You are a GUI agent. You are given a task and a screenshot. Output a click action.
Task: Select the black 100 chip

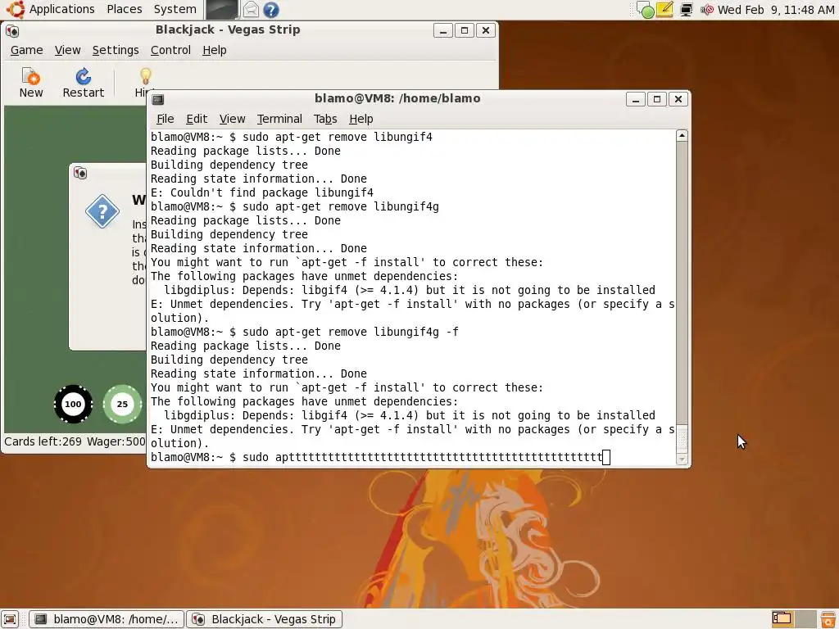pos(73,404)
